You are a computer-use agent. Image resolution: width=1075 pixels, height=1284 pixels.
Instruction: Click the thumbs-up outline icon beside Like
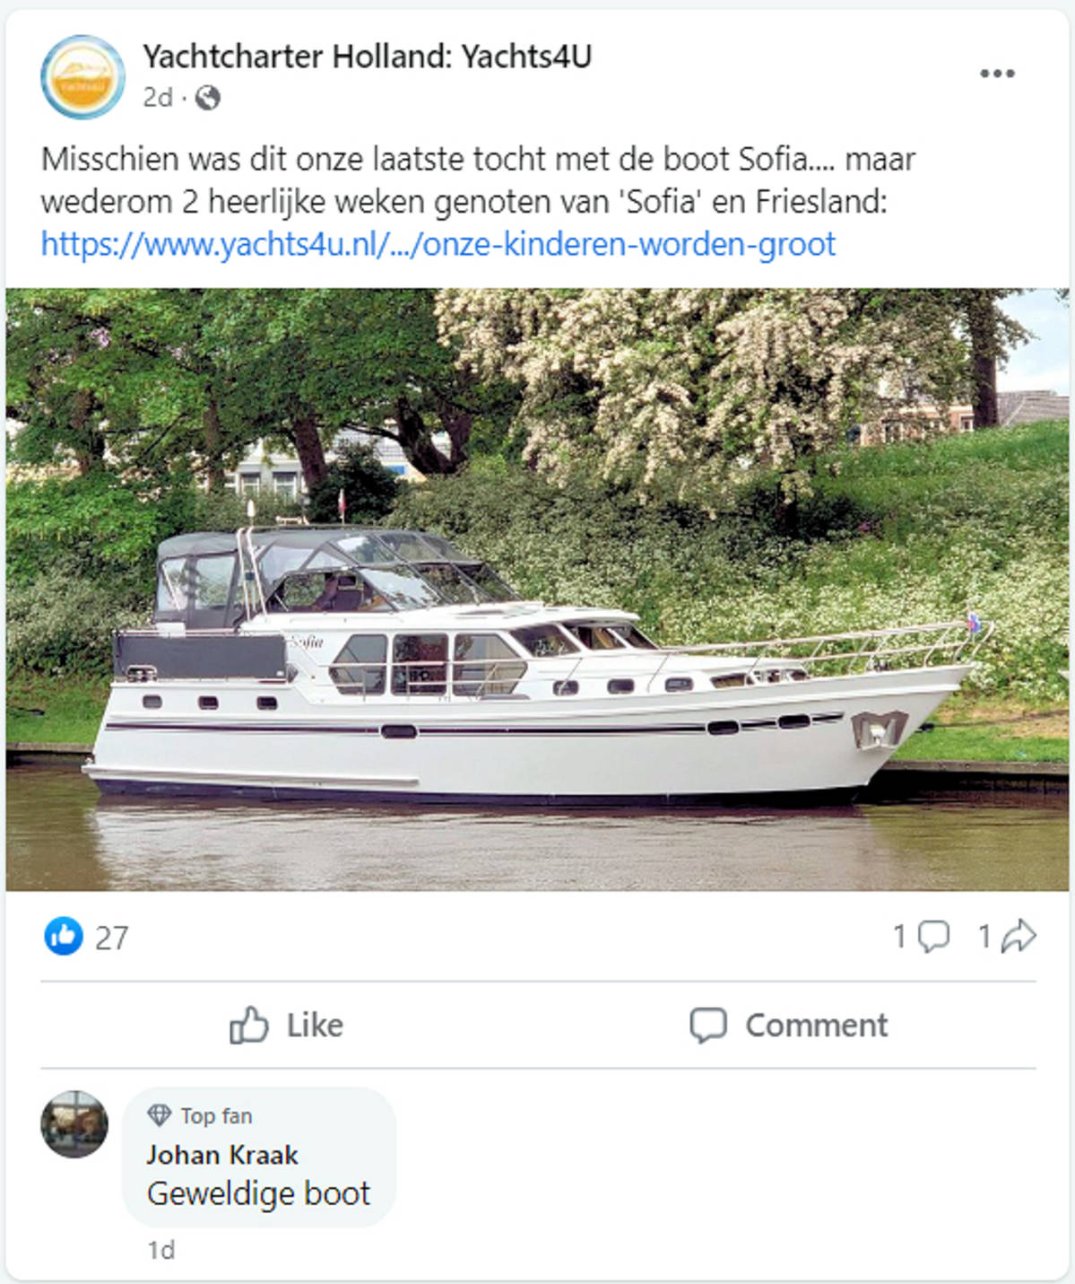click(x=248, y=1025)
